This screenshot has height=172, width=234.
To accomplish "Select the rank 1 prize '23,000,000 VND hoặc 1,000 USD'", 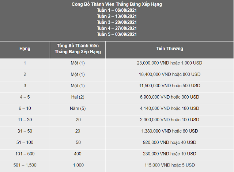I will [x=170, y=63].
